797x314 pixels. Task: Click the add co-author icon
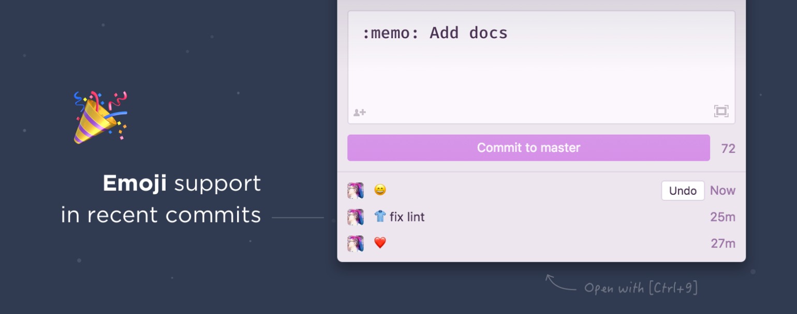[x=360, y=111]
